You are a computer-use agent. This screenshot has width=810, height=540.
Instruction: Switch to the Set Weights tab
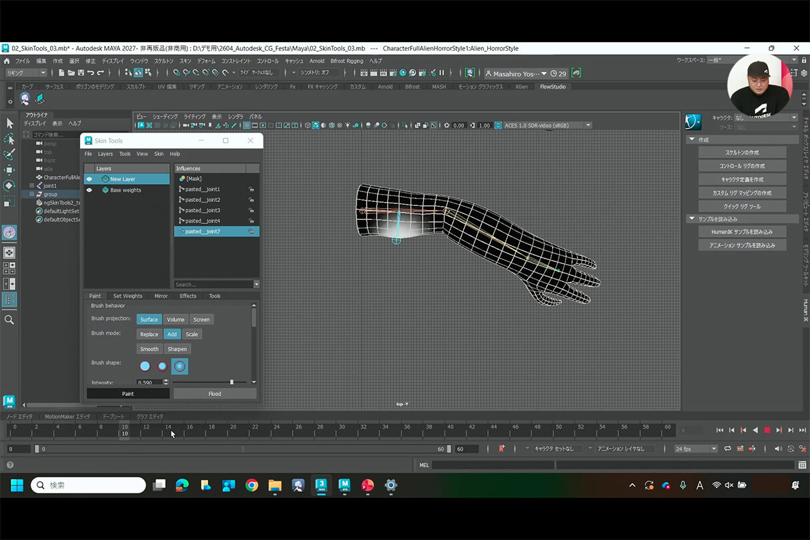click(x=127, y=296)
